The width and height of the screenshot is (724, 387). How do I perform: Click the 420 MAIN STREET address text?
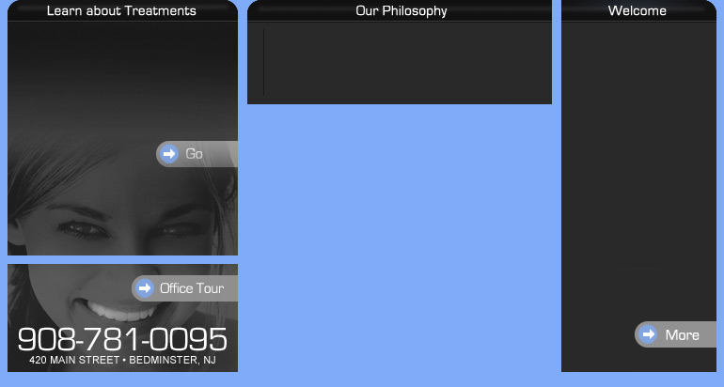74,360
